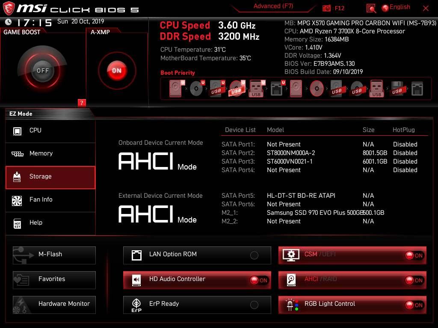This screenshot has width=438, height=328.
Task: Click the red question mark help badge
Action: (x=82, y=102)
